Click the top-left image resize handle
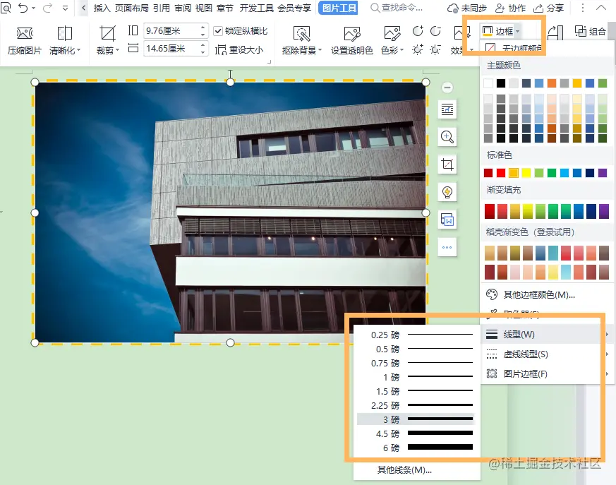Screen dimensions: 616x485 [x=35, y=82]
